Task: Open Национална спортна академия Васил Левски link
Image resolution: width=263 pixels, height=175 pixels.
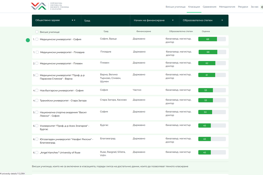Action: pyautogui.click(x=63, y=114)
